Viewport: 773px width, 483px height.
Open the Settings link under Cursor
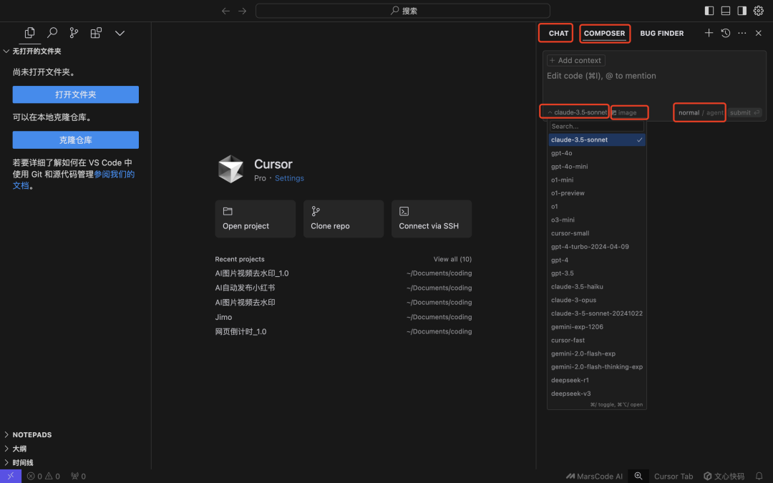pyautogui.click(x=289, y=178)
